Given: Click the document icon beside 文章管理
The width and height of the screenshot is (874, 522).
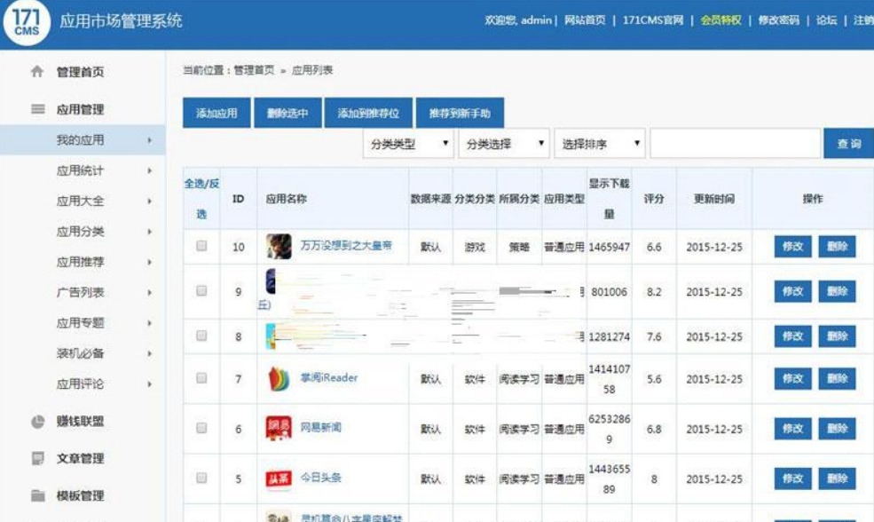Looking at the screenshot, I should pyautogui.click(x=37, y=459).
